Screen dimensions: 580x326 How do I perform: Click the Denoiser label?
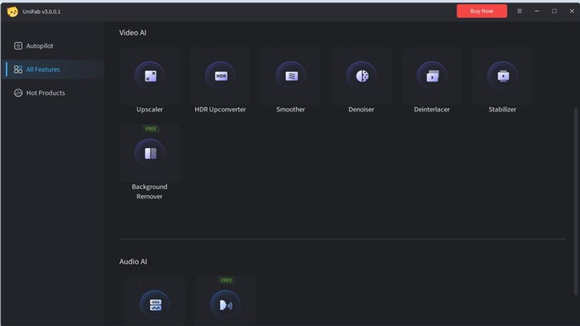tap(361, 109)
